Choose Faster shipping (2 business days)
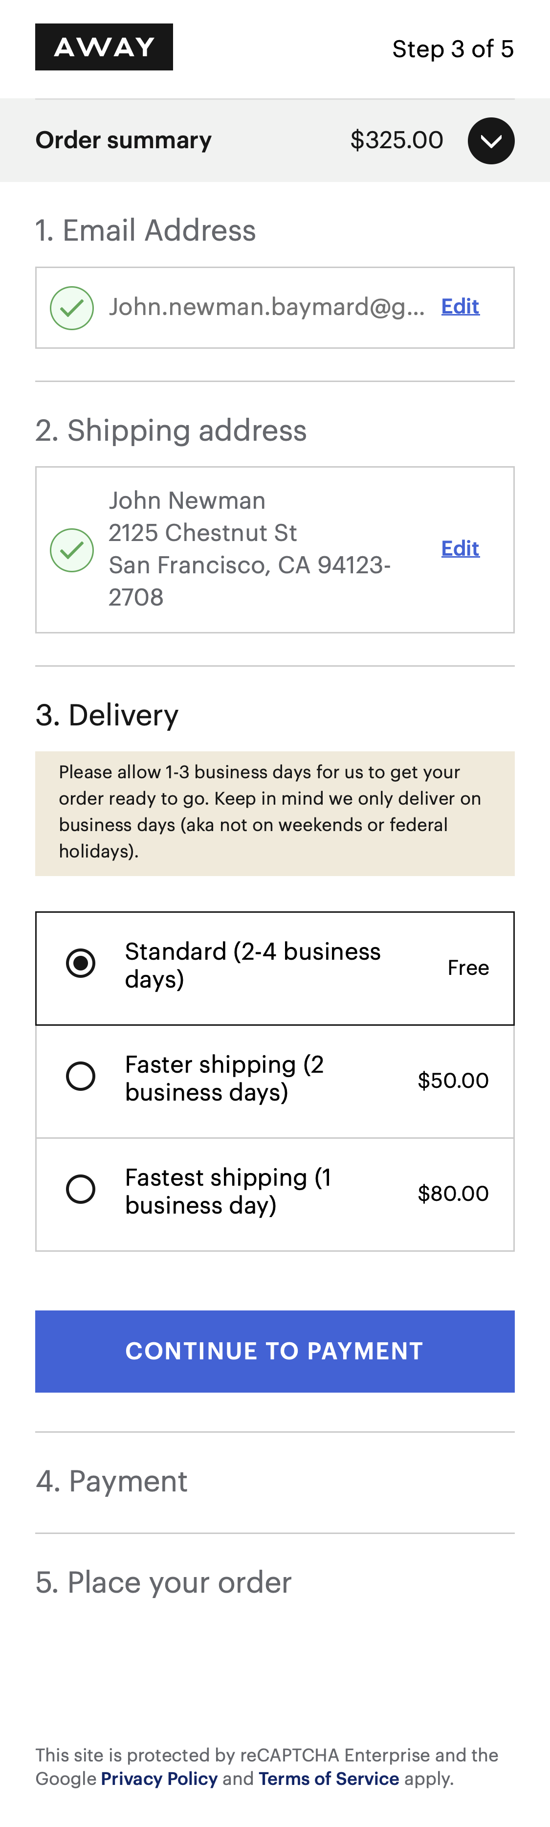Screen dimensions: 550x1827 [x=81, y=1076]
